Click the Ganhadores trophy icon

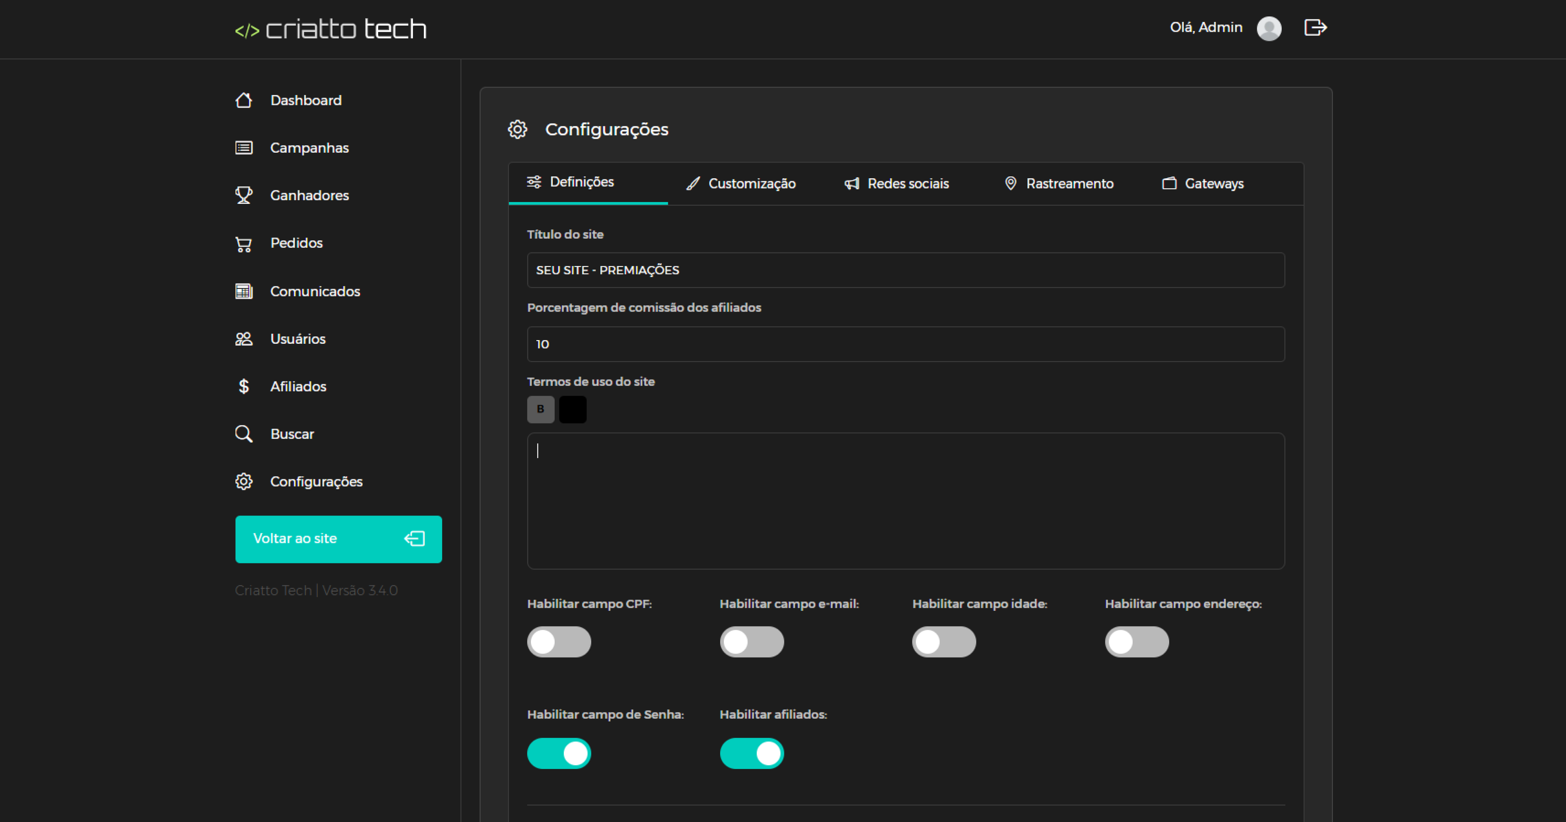[x=244, y=195]
